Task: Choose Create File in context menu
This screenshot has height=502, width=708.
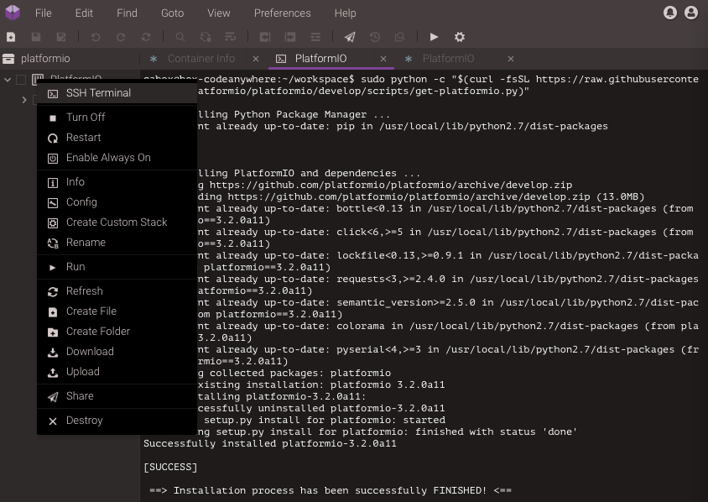Action: point(117,311)
